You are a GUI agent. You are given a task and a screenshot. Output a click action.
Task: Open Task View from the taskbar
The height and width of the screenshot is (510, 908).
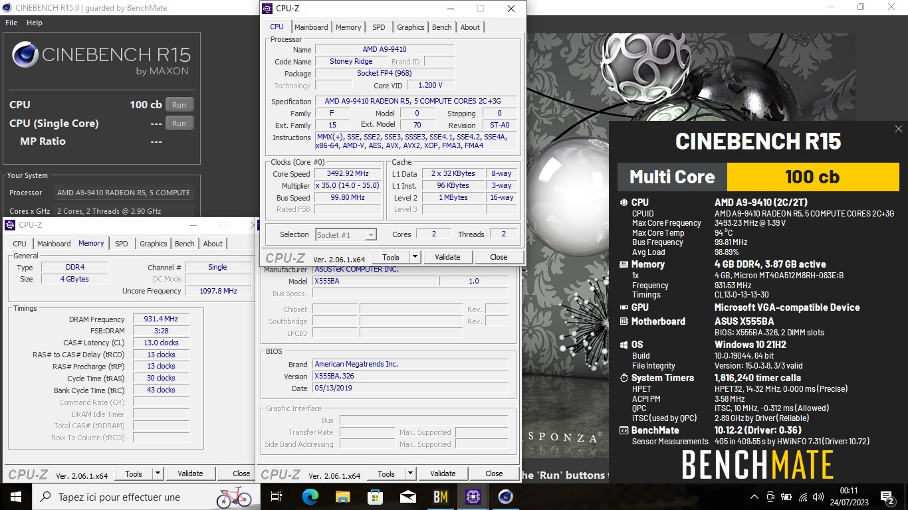point(277,497)
